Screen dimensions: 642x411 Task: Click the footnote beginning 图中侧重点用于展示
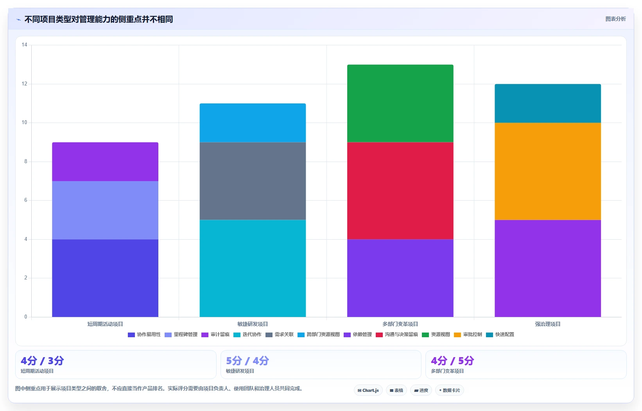coord(160,388)
